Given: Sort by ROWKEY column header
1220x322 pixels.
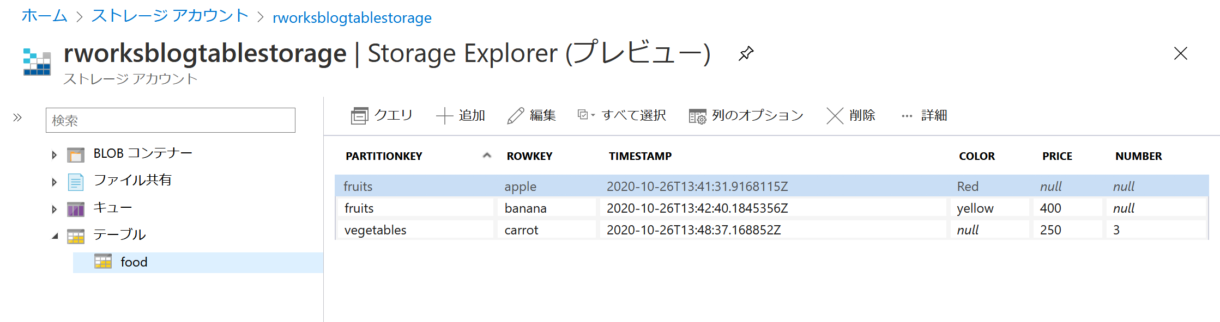Looking at the screenshot, I should coord(529,156).
